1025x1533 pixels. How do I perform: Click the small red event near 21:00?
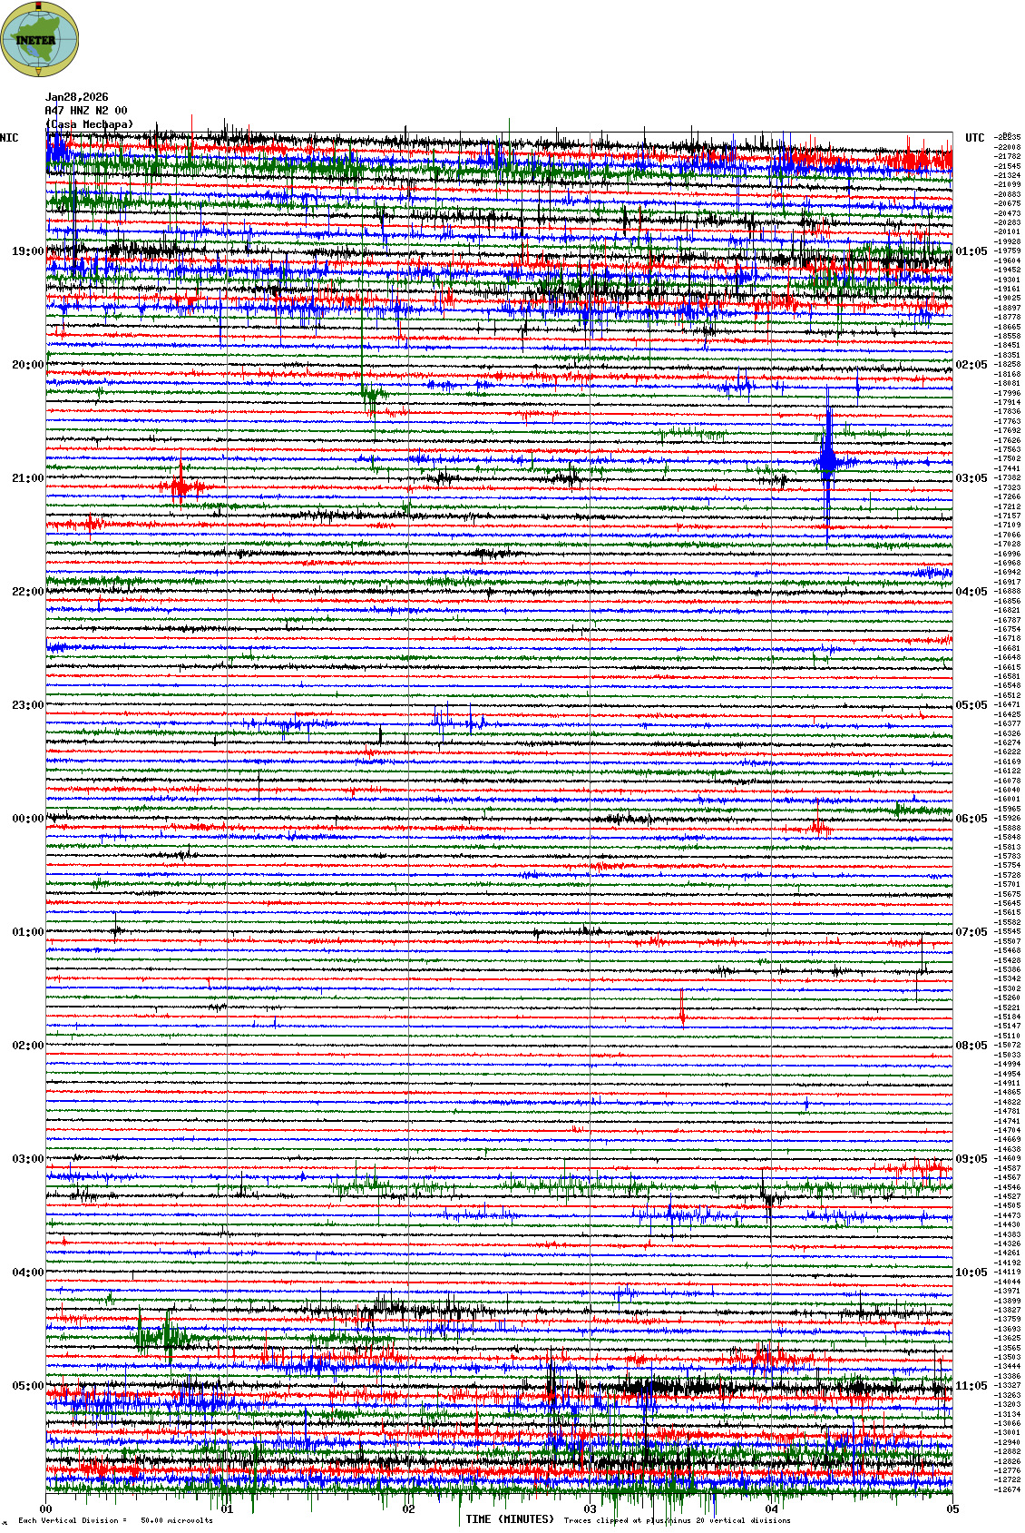(181, 486)
